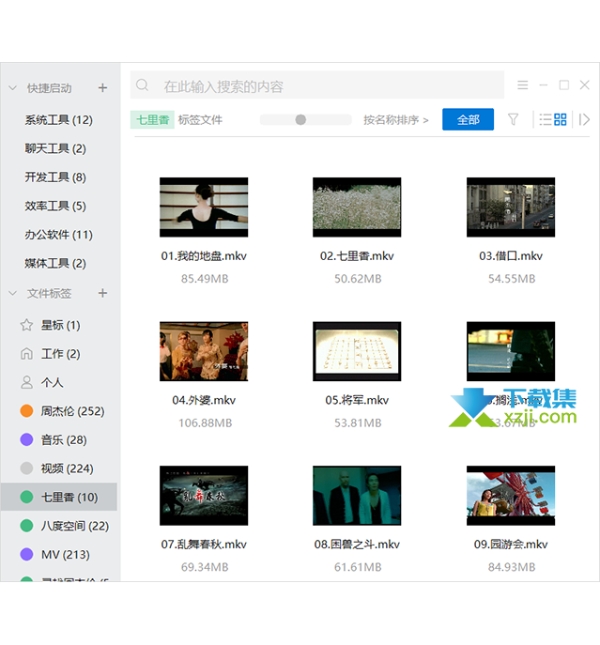Add a new 快捷启动 category with plus
Viewport: 600px width, 645px height.
click(x=102, y=87)
